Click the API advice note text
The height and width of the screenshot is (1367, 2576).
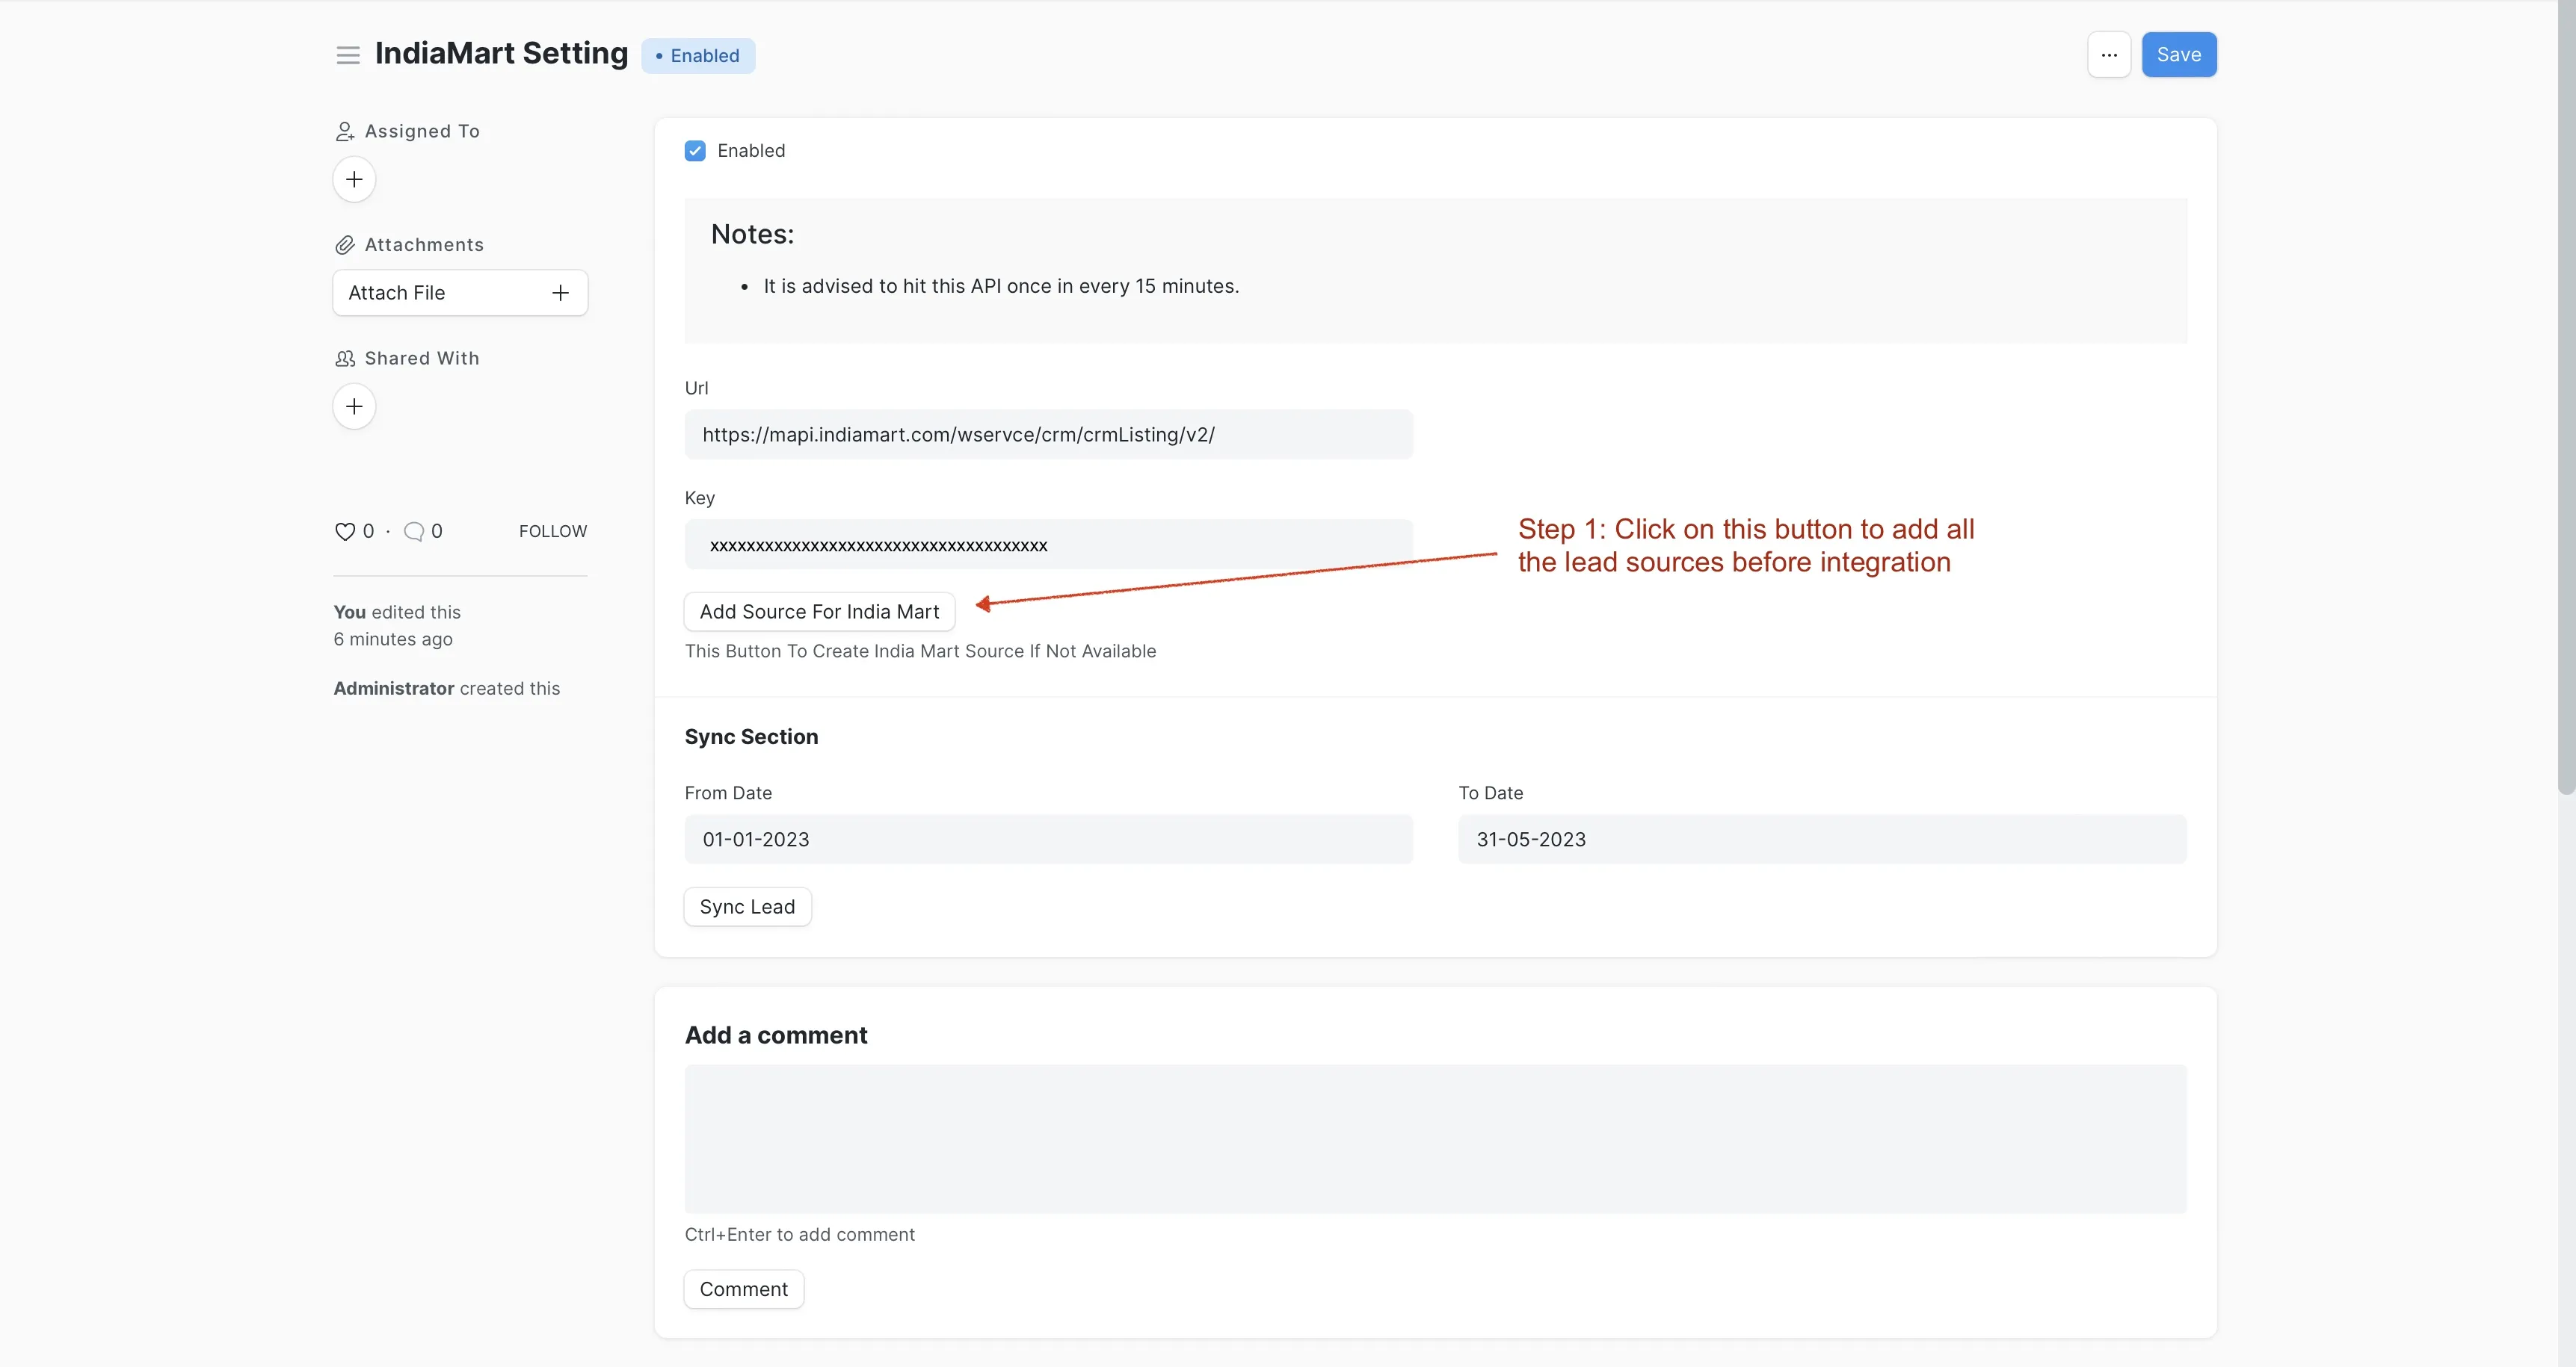(1001, 287)
